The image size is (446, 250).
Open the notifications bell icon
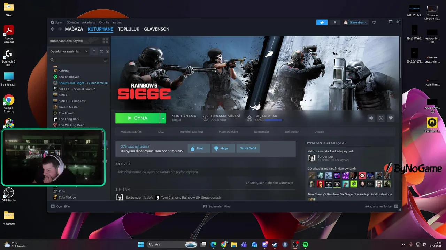click(x=335, y=22)
